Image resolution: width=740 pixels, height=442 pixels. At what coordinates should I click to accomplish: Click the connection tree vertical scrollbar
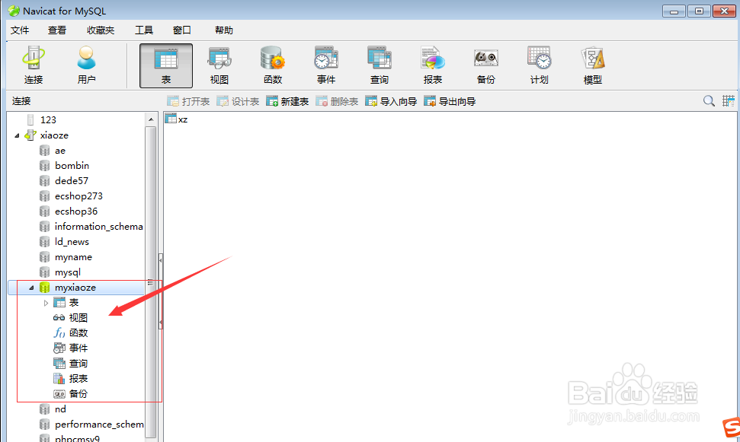151,282
